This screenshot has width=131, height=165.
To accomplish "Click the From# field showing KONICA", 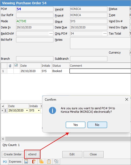I will point(89,15).
